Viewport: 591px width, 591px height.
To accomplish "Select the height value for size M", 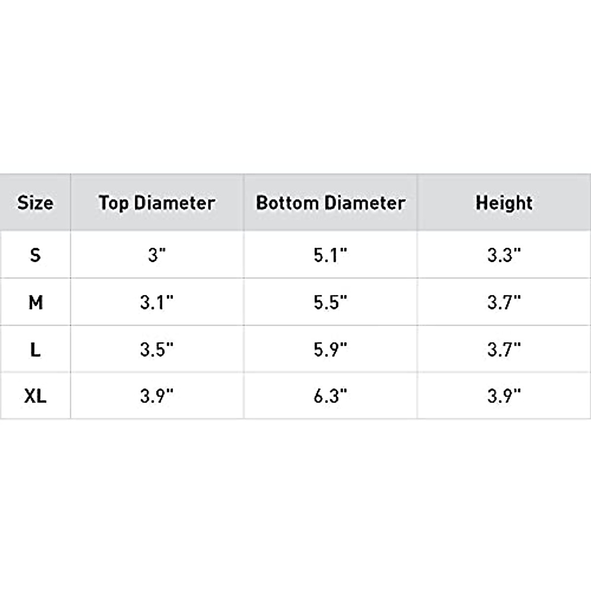I will click(x=504, y=302).
